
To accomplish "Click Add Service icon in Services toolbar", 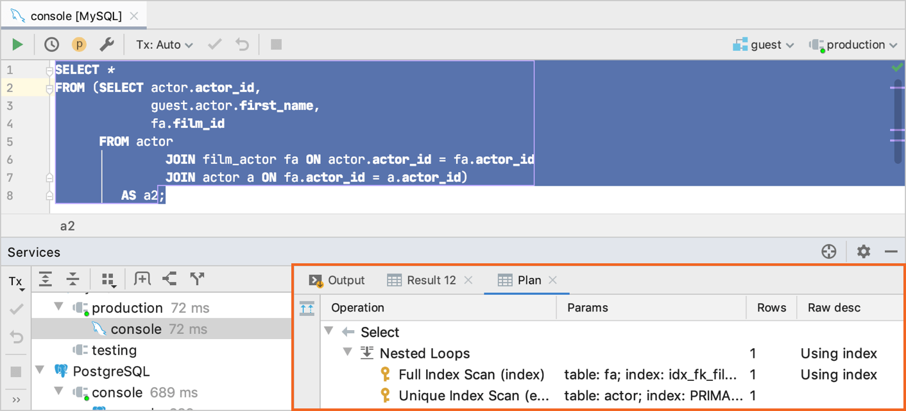I will (x=142, y=279).
